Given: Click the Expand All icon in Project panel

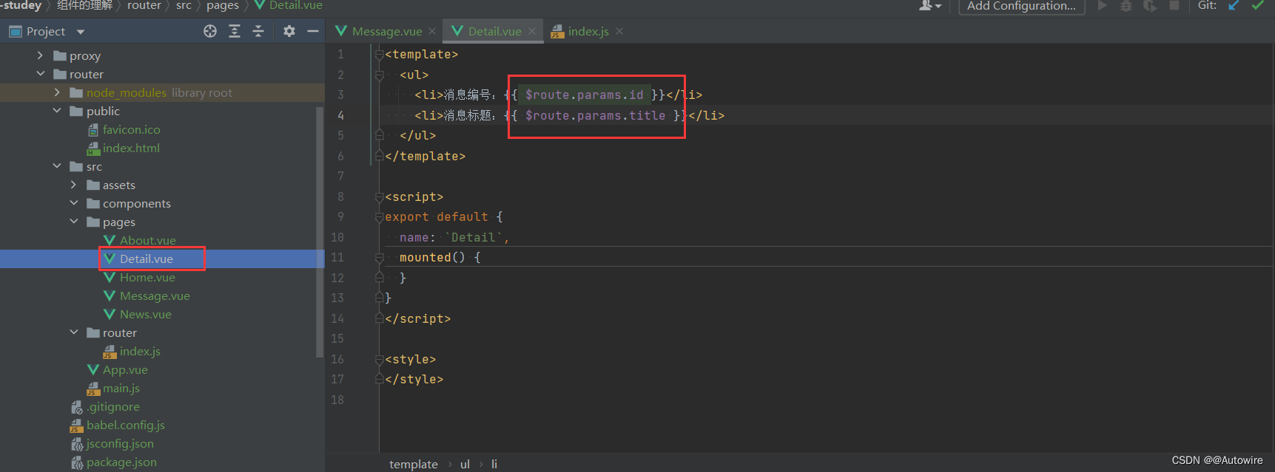Looking at the screenshot, I should point(235,31).
